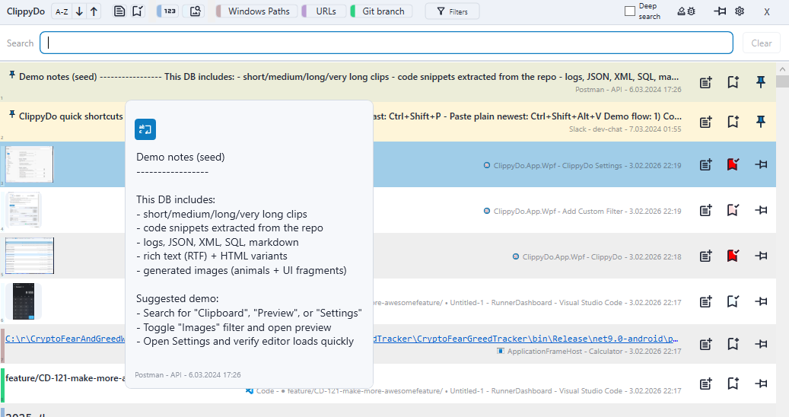Bookmark the Demo notes (seed) clip

tap(733, 82)
